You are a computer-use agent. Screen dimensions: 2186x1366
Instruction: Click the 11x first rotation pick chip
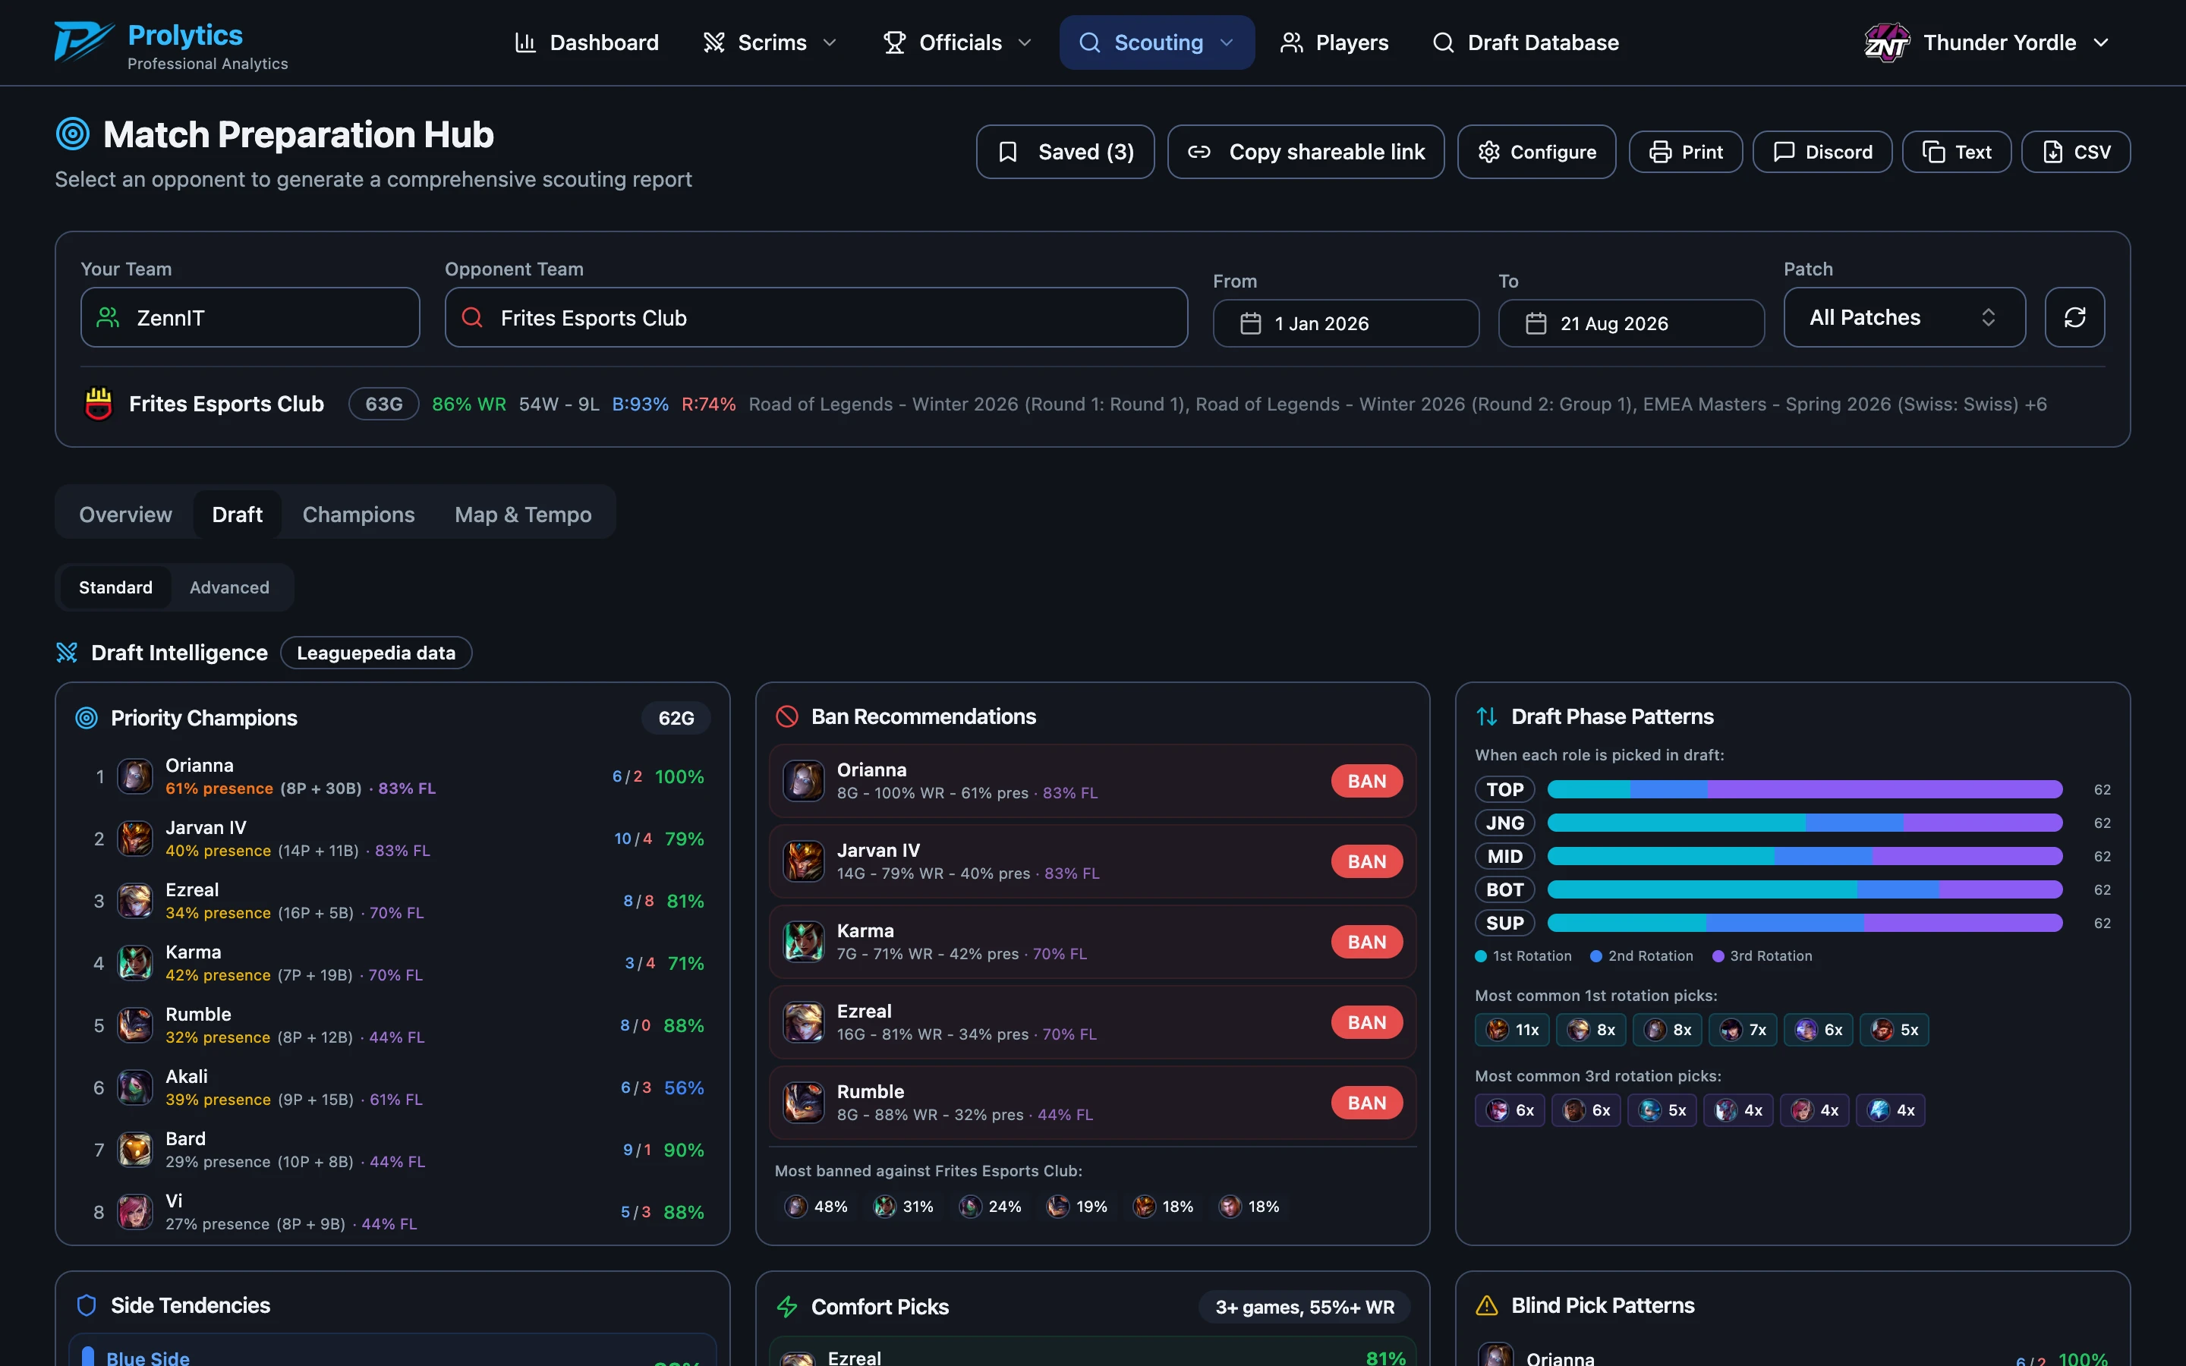(x=1512, y=1030)
